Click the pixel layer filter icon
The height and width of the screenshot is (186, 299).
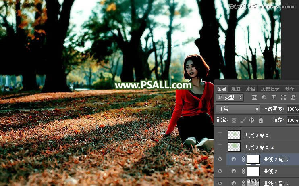coord(254,98)
